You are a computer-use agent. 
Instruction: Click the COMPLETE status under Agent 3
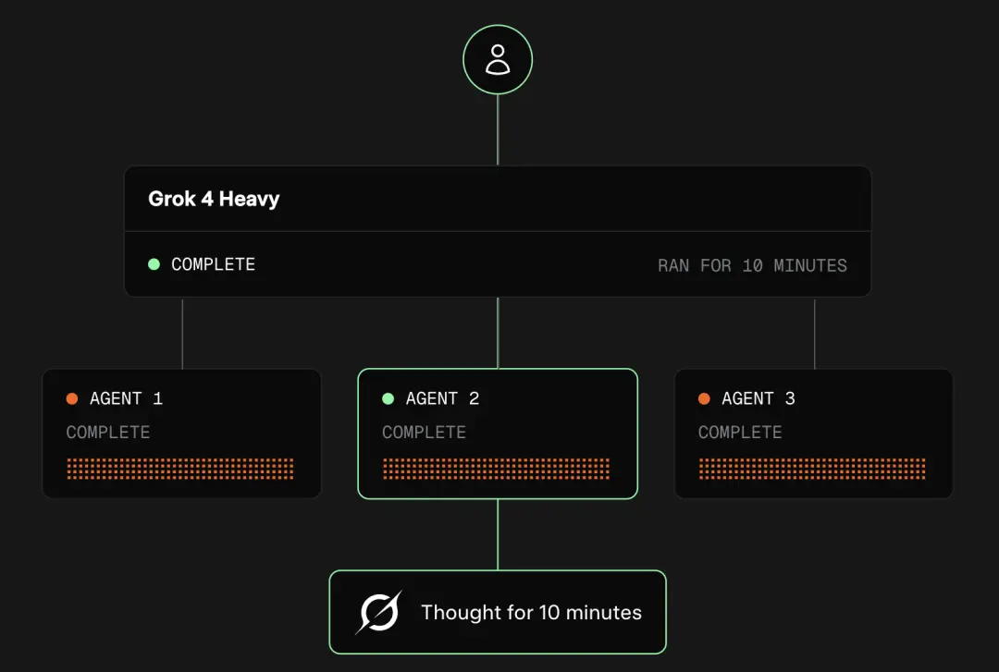740,433
